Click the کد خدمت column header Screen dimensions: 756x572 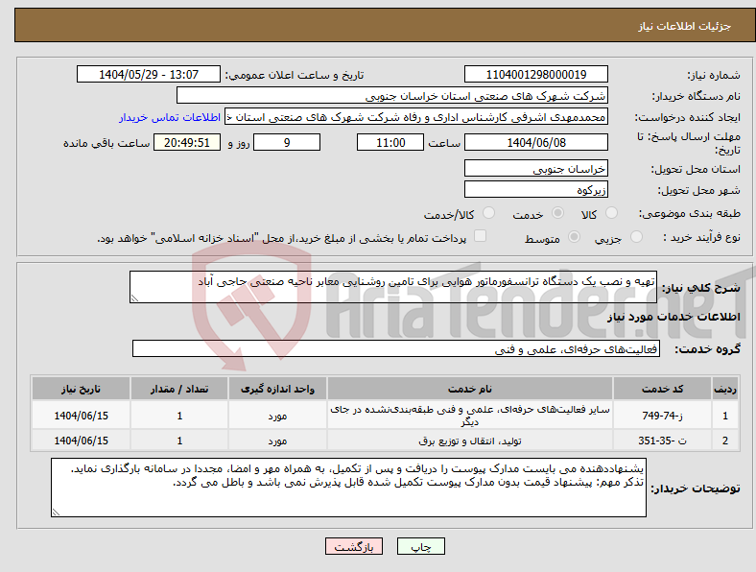pos(662,389)
